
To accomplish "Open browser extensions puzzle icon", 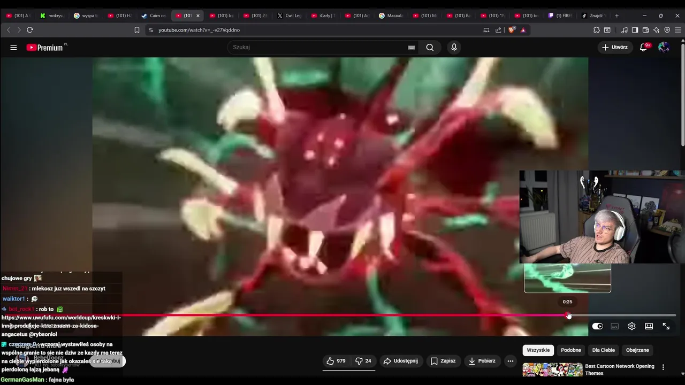I will 597,30.
